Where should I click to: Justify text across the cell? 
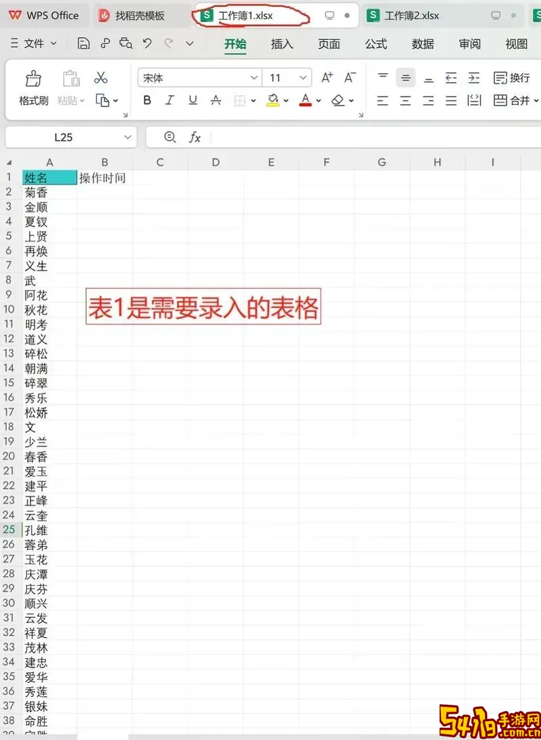(451, 100)
